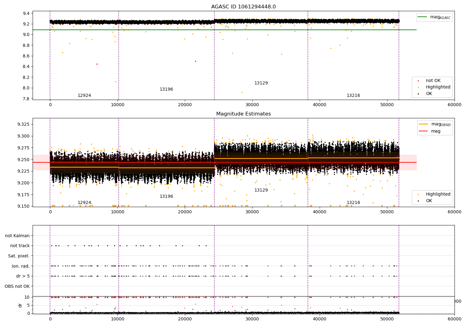The width and height of the screenshot is (466, 326).
Task: Click OBSID label 13196 in the AGASC plot
Action: (166, 89)
